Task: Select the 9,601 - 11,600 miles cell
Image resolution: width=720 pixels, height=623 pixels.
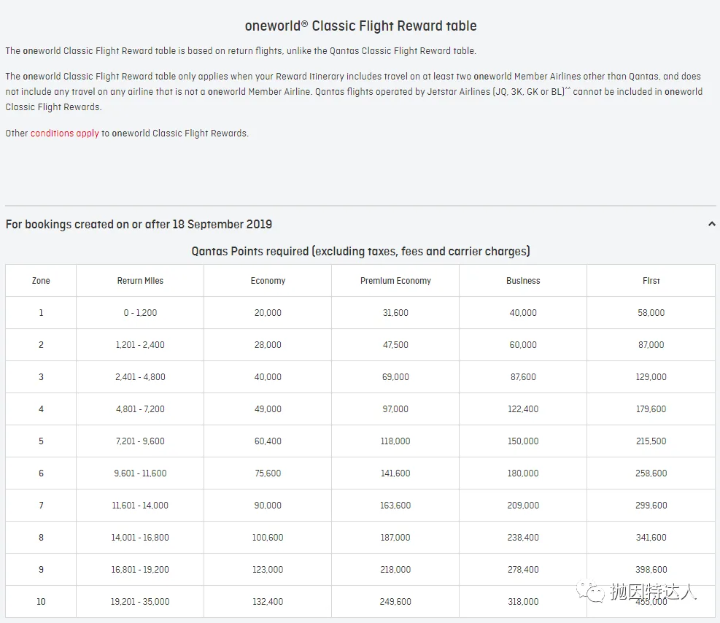Action: point(140,473)
